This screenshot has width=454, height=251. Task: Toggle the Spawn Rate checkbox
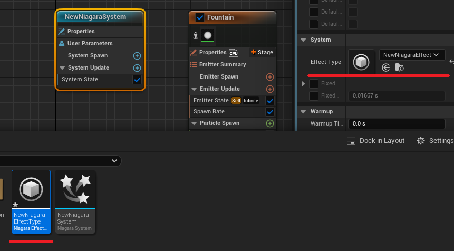pyautogui.click(x=270, y=111)
